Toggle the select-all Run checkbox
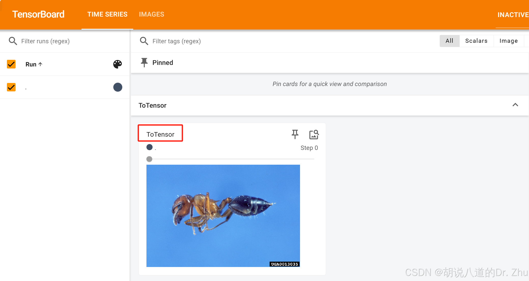Image resolution: width=529 pixels, height=281 pixels. point(11,64)
